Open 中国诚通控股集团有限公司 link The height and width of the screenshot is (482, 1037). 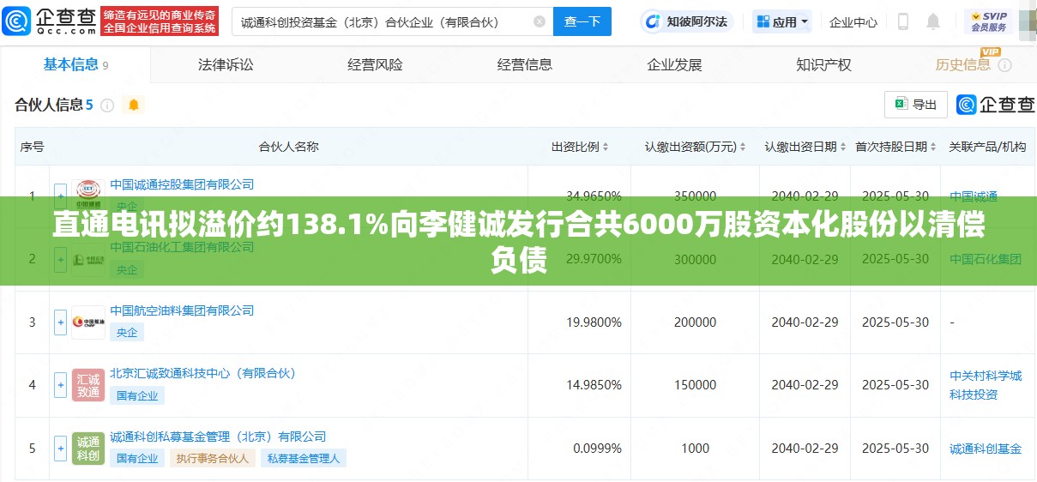point(183,184)
